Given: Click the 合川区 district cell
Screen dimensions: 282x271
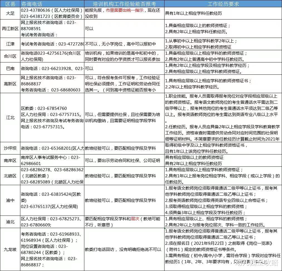Looking at the screenshot, I should [10, 57].
